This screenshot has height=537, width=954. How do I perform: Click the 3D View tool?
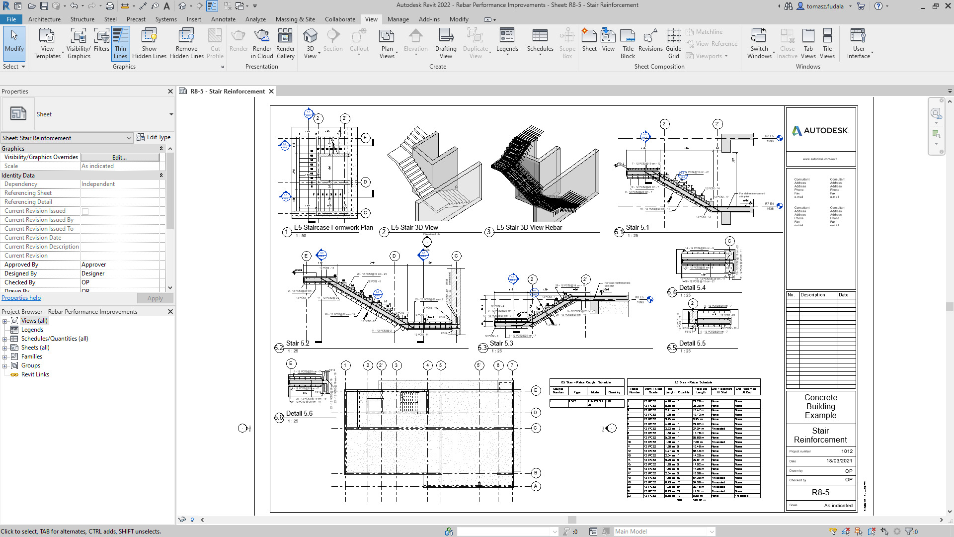pyautogui.click(x=310, y=44)
